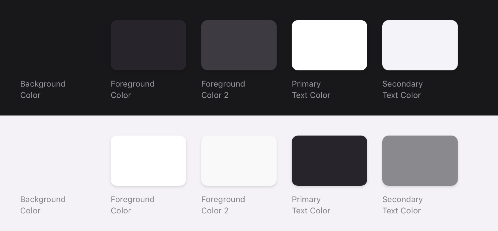Click "Secondary Text Color" label in light section

[x=402, y=205]
